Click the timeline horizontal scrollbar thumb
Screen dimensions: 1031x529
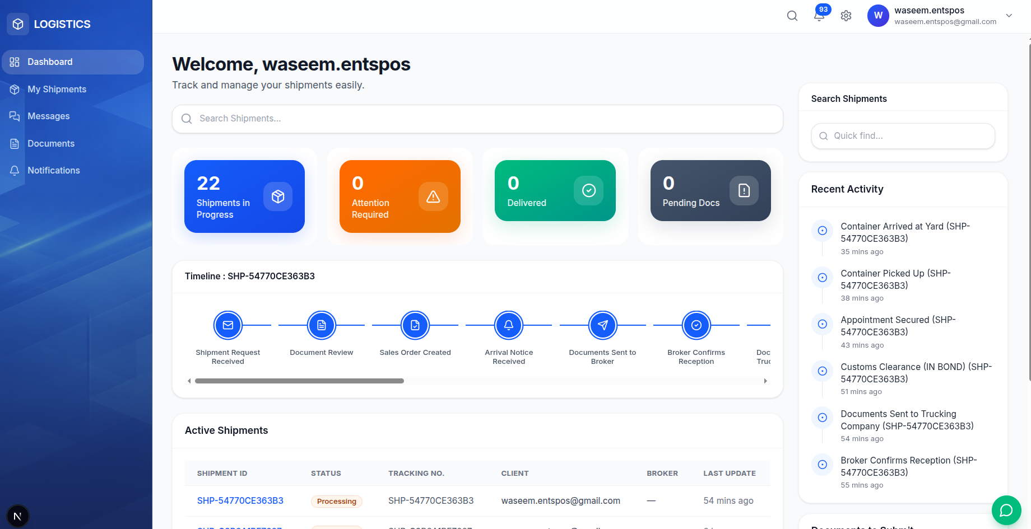(299, 381)
